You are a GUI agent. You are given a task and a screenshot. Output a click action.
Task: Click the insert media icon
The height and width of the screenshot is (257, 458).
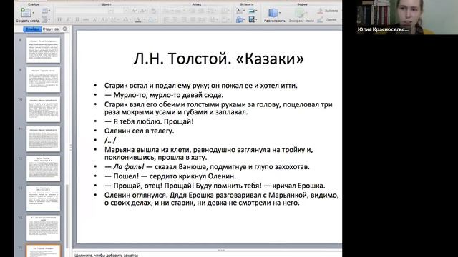point(251,19)
